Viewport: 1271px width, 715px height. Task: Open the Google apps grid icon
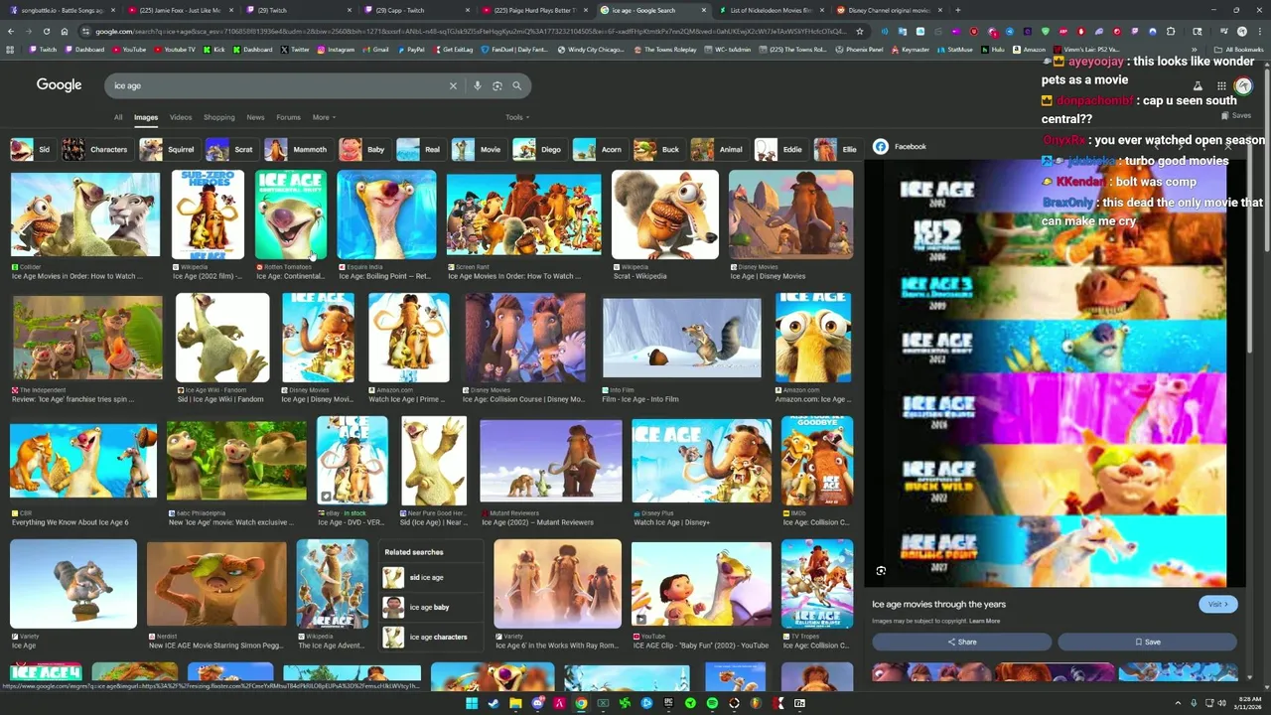1221,86
